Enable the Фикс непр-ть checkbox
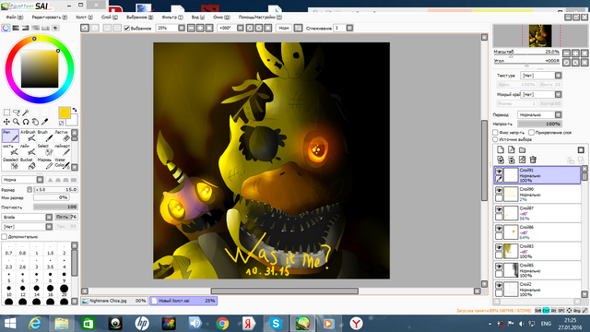Image resolution: width=590 pixels, height=332 pixels. pos(495,132)
